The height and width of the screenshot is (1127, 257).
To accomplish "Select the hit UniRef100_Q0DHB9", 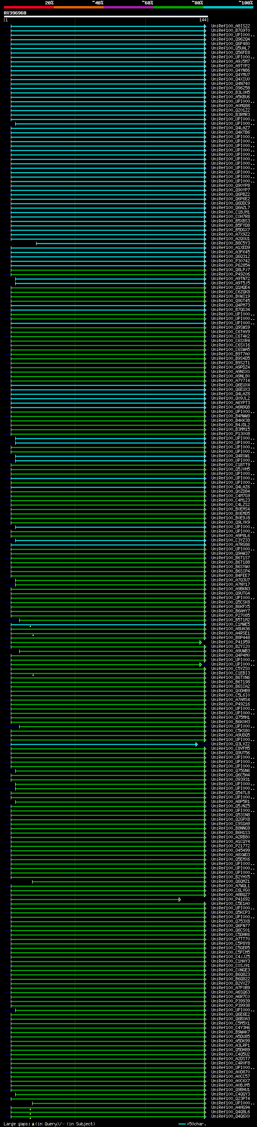I will point(231,691).
